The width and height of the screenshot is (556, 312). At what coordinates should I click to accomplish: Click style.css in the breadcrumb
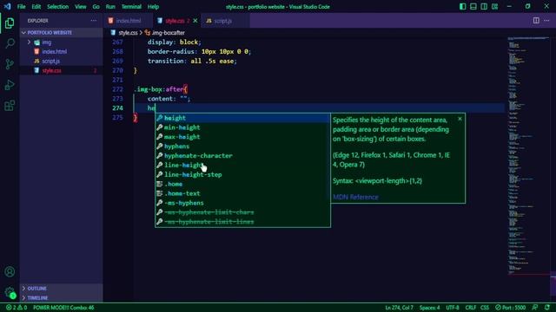click(128, 33)
